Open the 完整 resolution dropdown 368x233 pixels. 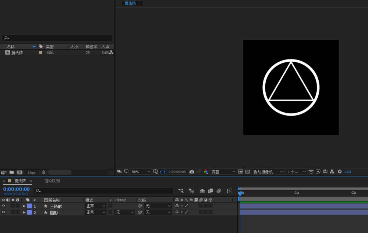point(223,172)
